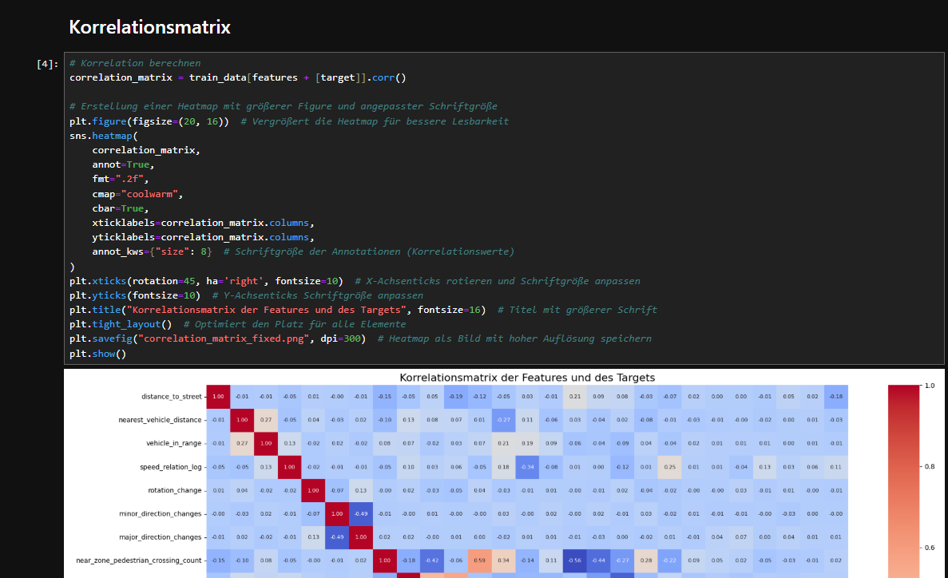This screenshot has width=948, height=578.
Task: Click the blue -0.49 correlation cell
Action: (359, 514)
